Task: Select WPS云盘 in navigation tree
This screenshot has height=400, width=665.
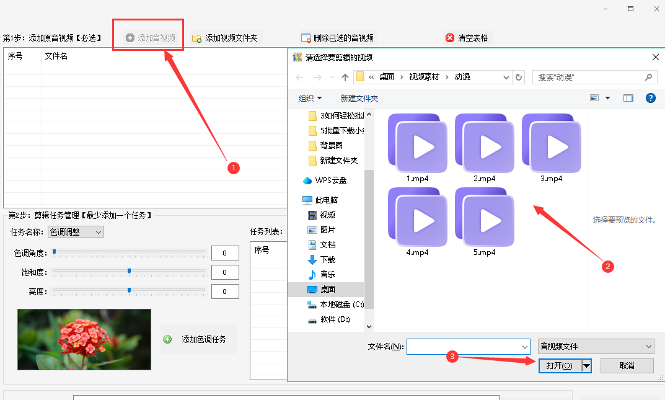Action: tap(325, 180)
